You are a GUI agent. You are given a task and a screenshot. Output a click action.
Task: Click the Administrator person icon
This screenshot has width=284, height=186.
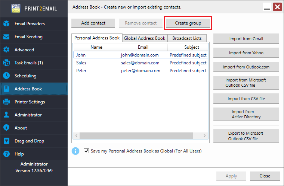[6, 115]
